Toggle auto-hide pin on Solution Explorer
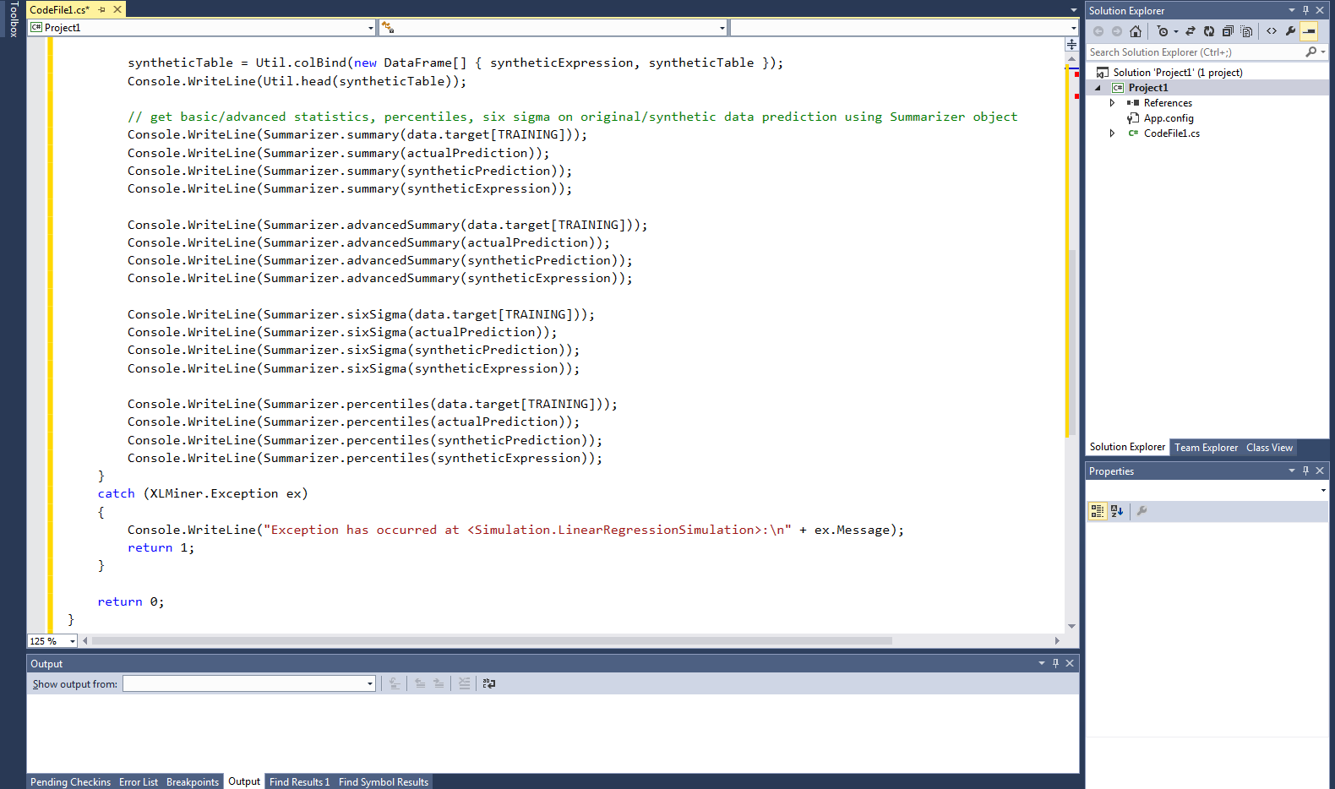This screenshot has width=1335, height=789. click(x=1305, y=10)
